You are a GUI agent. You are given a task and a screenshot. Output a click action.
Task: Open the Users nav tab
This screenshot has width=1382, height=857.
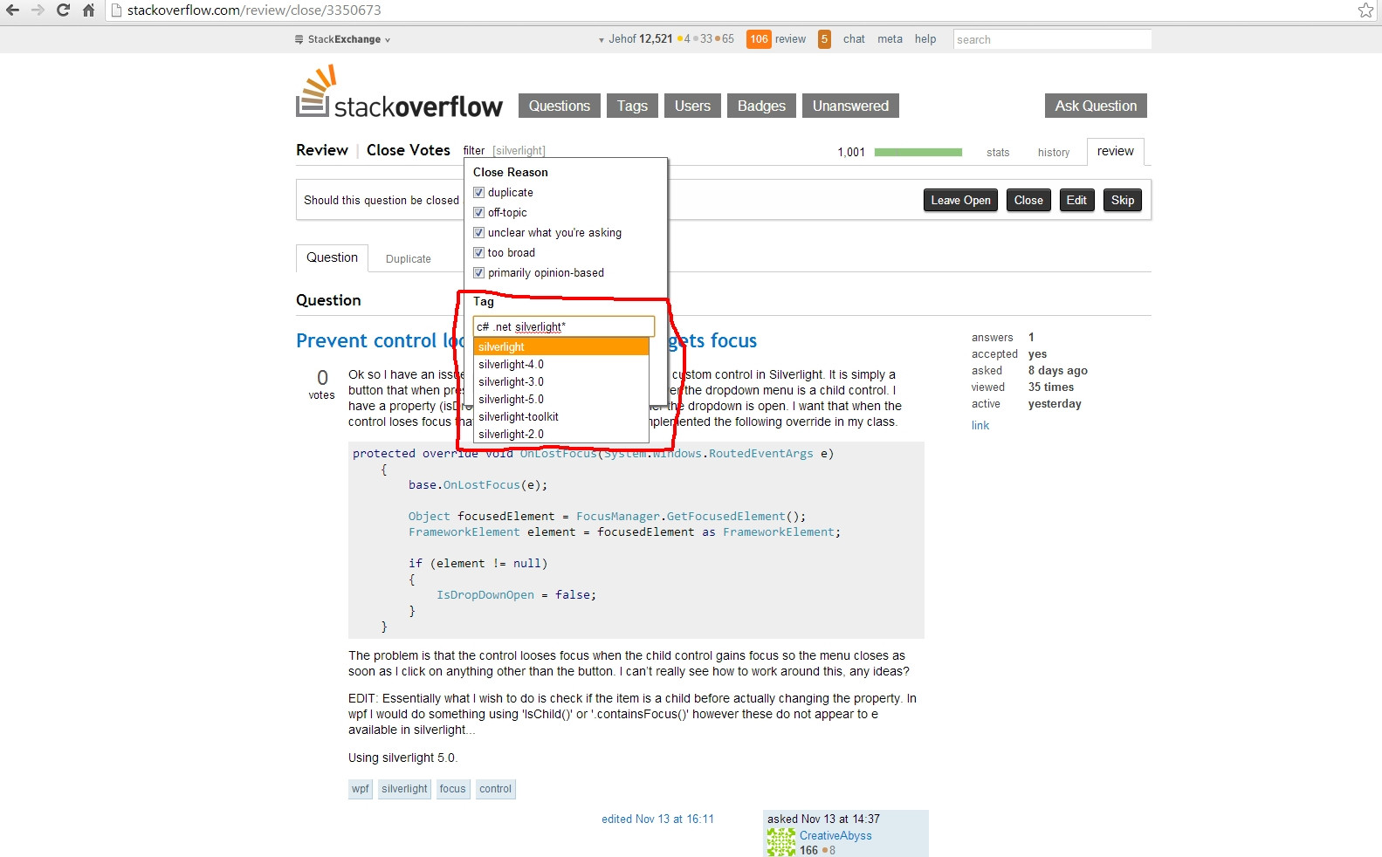[x=692, y=106]
